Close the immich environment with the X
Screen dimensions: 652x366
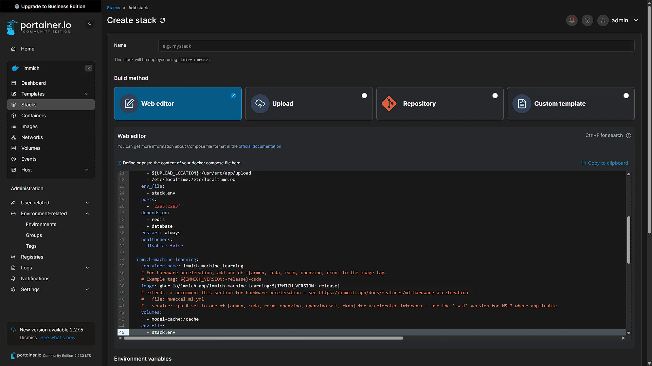point(89,68)
